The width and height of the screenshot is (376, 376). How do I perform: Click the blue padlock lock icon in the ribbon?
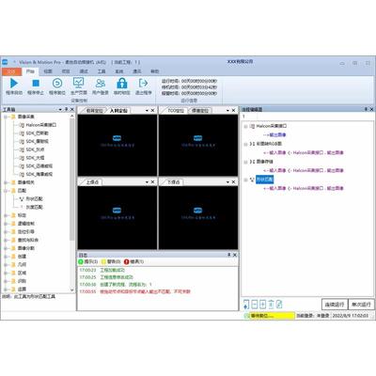122,83
